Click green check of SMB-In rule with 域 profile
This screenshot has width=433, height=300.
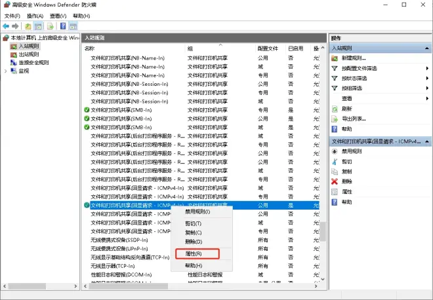coord(87,127)
